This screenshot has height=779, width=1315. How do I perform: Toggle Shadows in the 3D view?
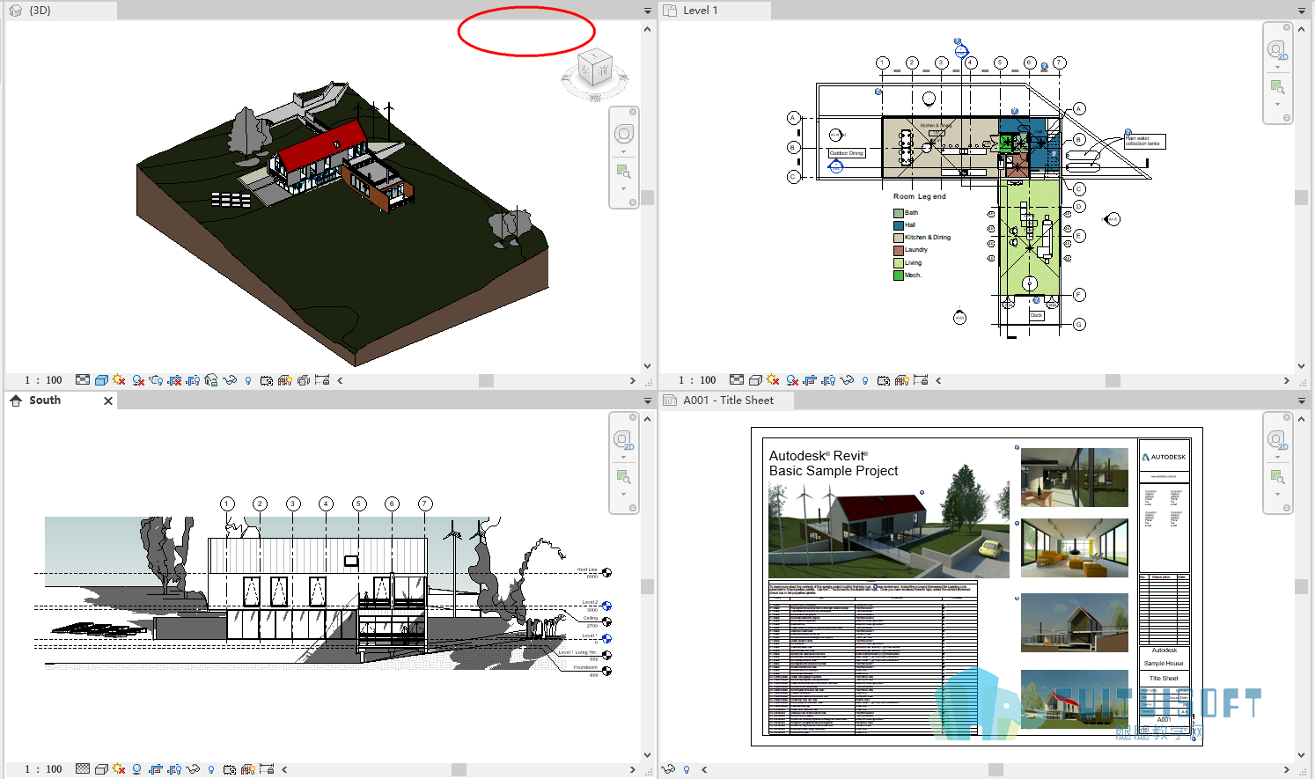coord(137,380)
